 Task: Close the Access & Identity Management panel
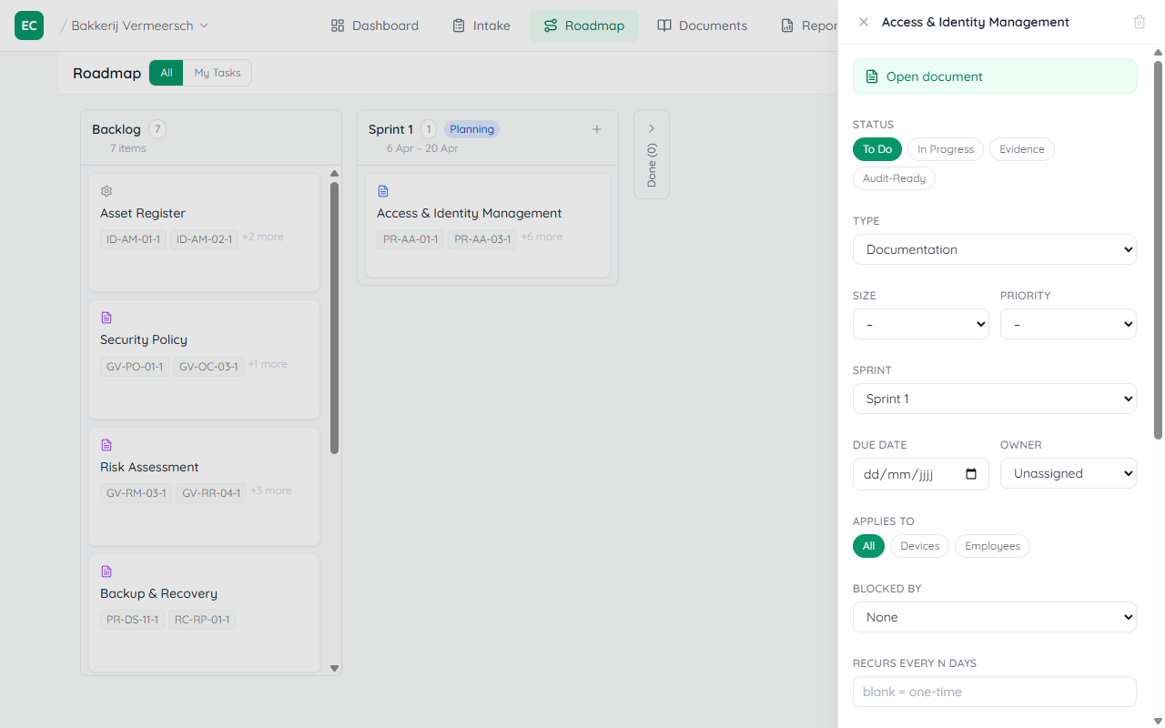[864, 22]
